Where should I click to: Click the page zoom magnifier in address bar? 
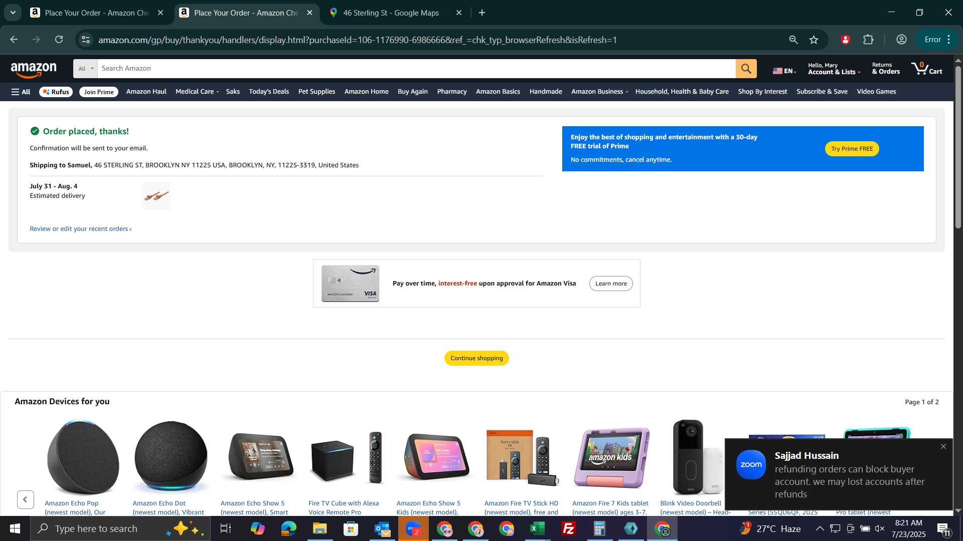793,40
